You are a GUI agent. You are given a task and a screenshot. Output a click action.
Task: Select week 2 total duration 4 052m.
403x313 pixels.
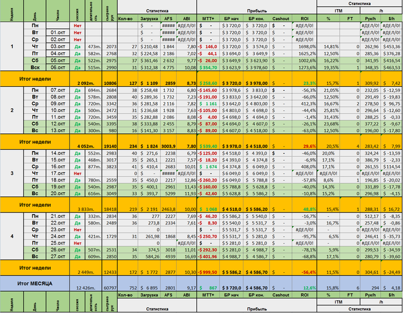click(x=86, y=142)
